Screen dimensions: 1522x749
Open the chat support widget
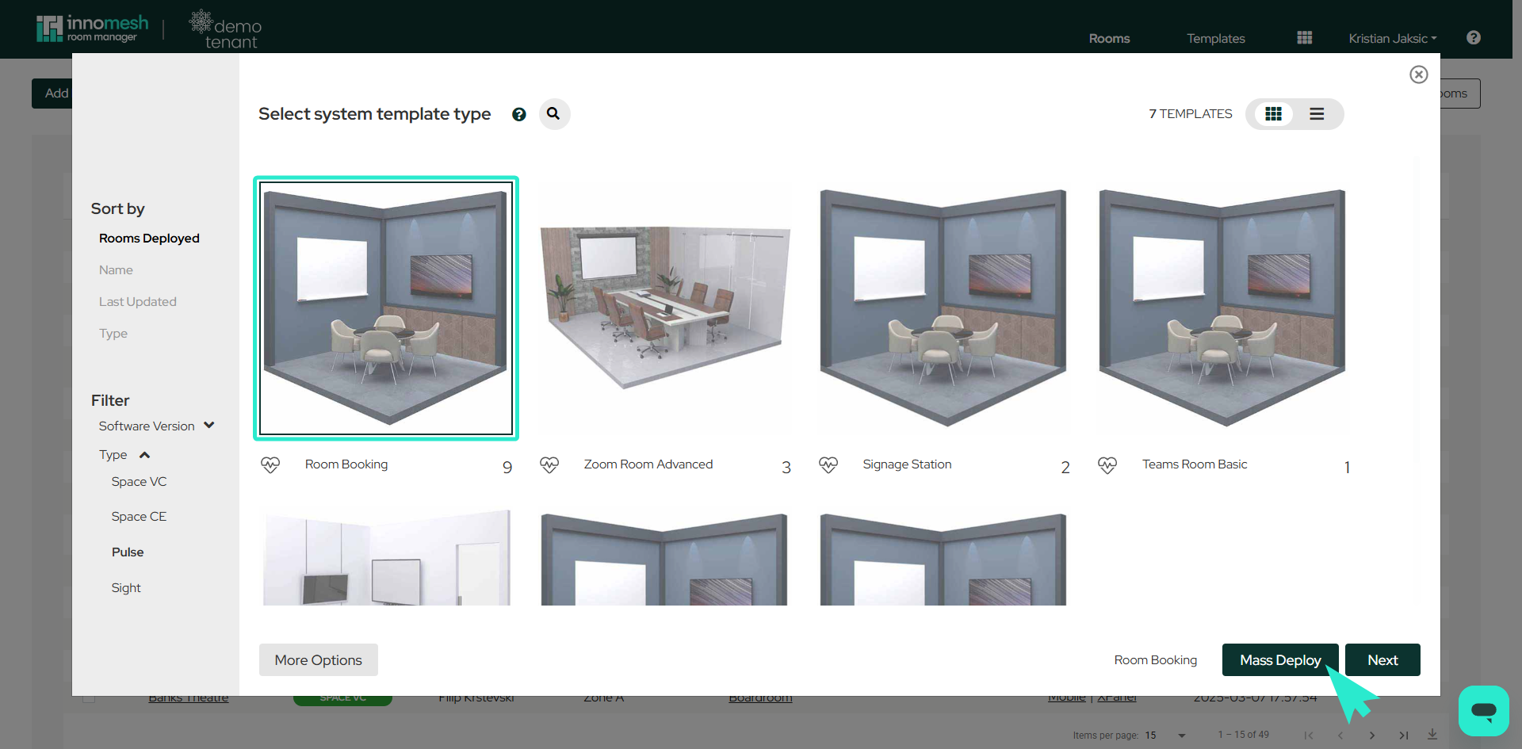[1483, 711]
